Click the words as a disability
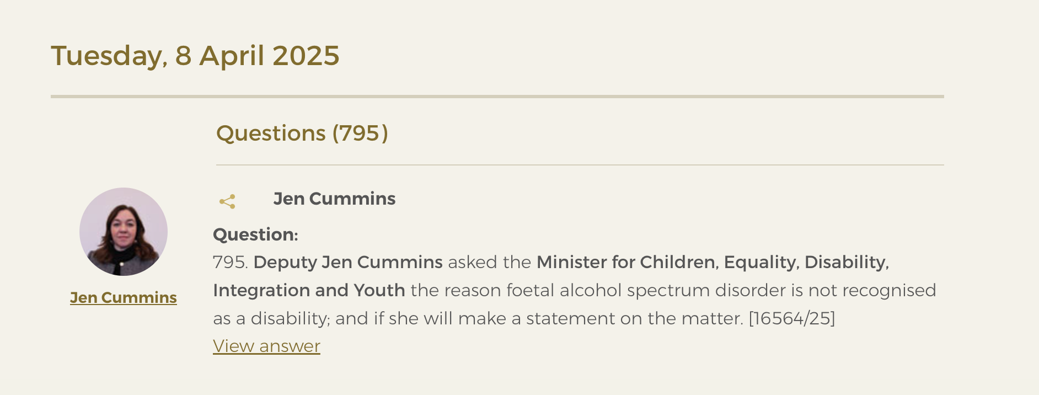Viewport: 1039px width, 395px height. [271, 318]
